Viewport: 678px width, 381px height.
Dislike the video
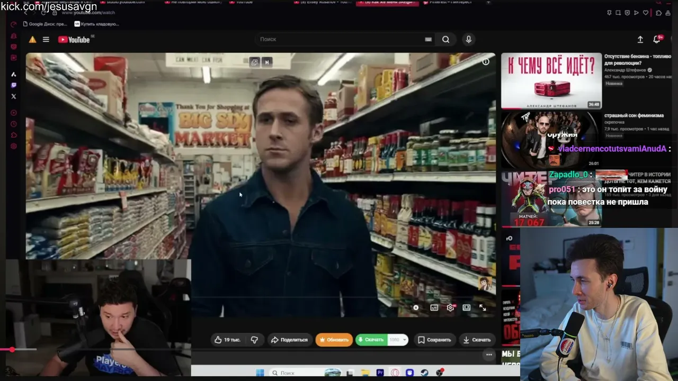point(254,340)
